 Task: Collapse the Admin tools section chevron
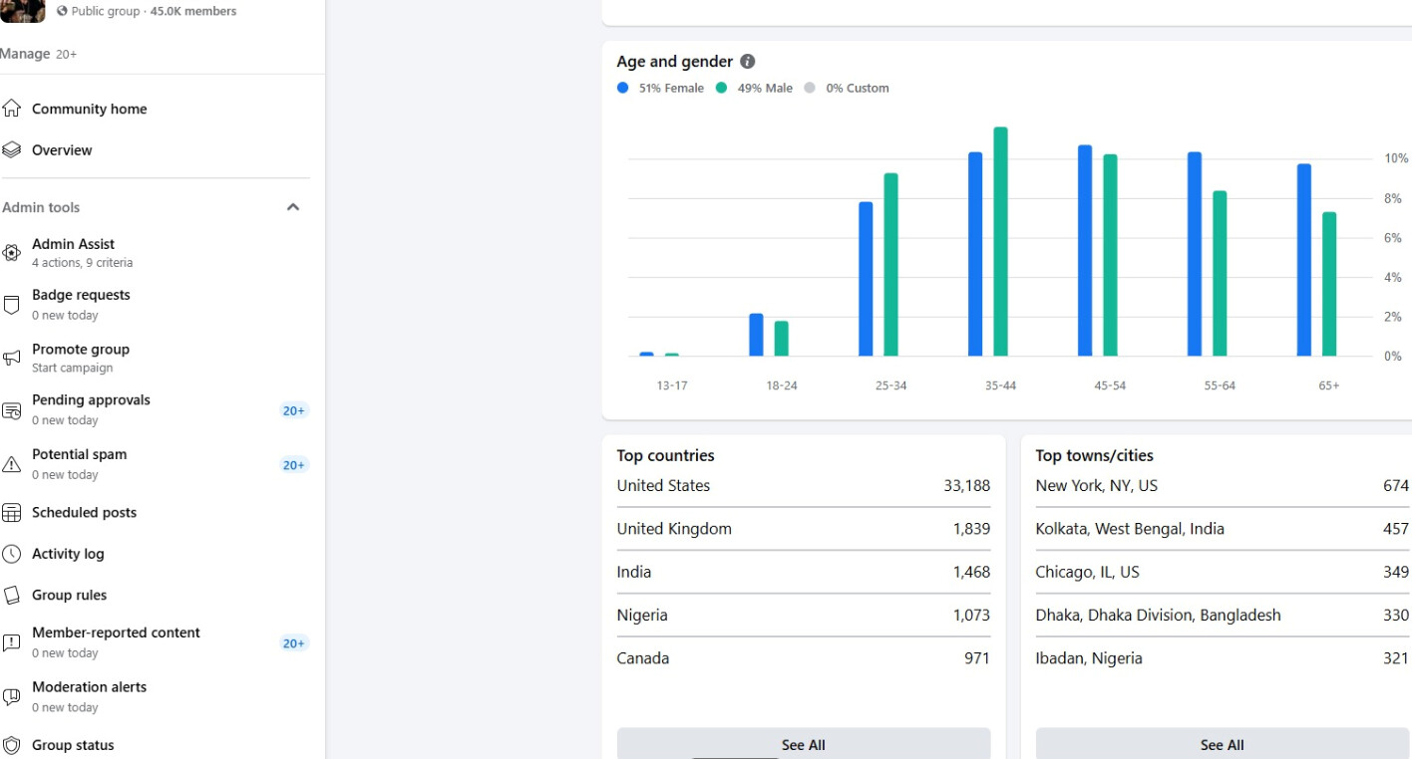[293, 207]
